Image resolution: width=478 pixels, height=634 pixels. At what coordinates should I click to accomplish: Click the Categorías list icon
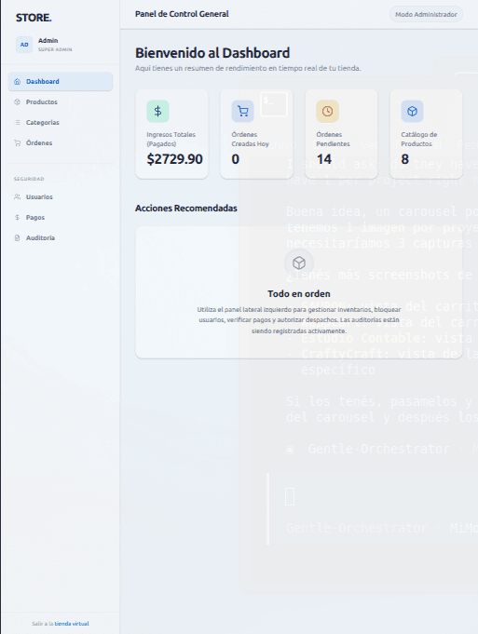[x=17, y=123]
